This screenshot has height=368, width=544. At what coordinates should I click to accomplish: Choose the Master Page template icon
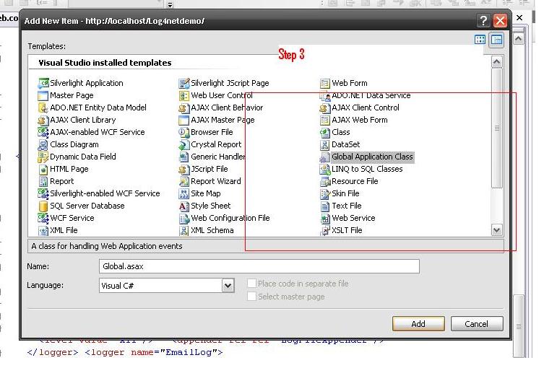tap(43, 95)
